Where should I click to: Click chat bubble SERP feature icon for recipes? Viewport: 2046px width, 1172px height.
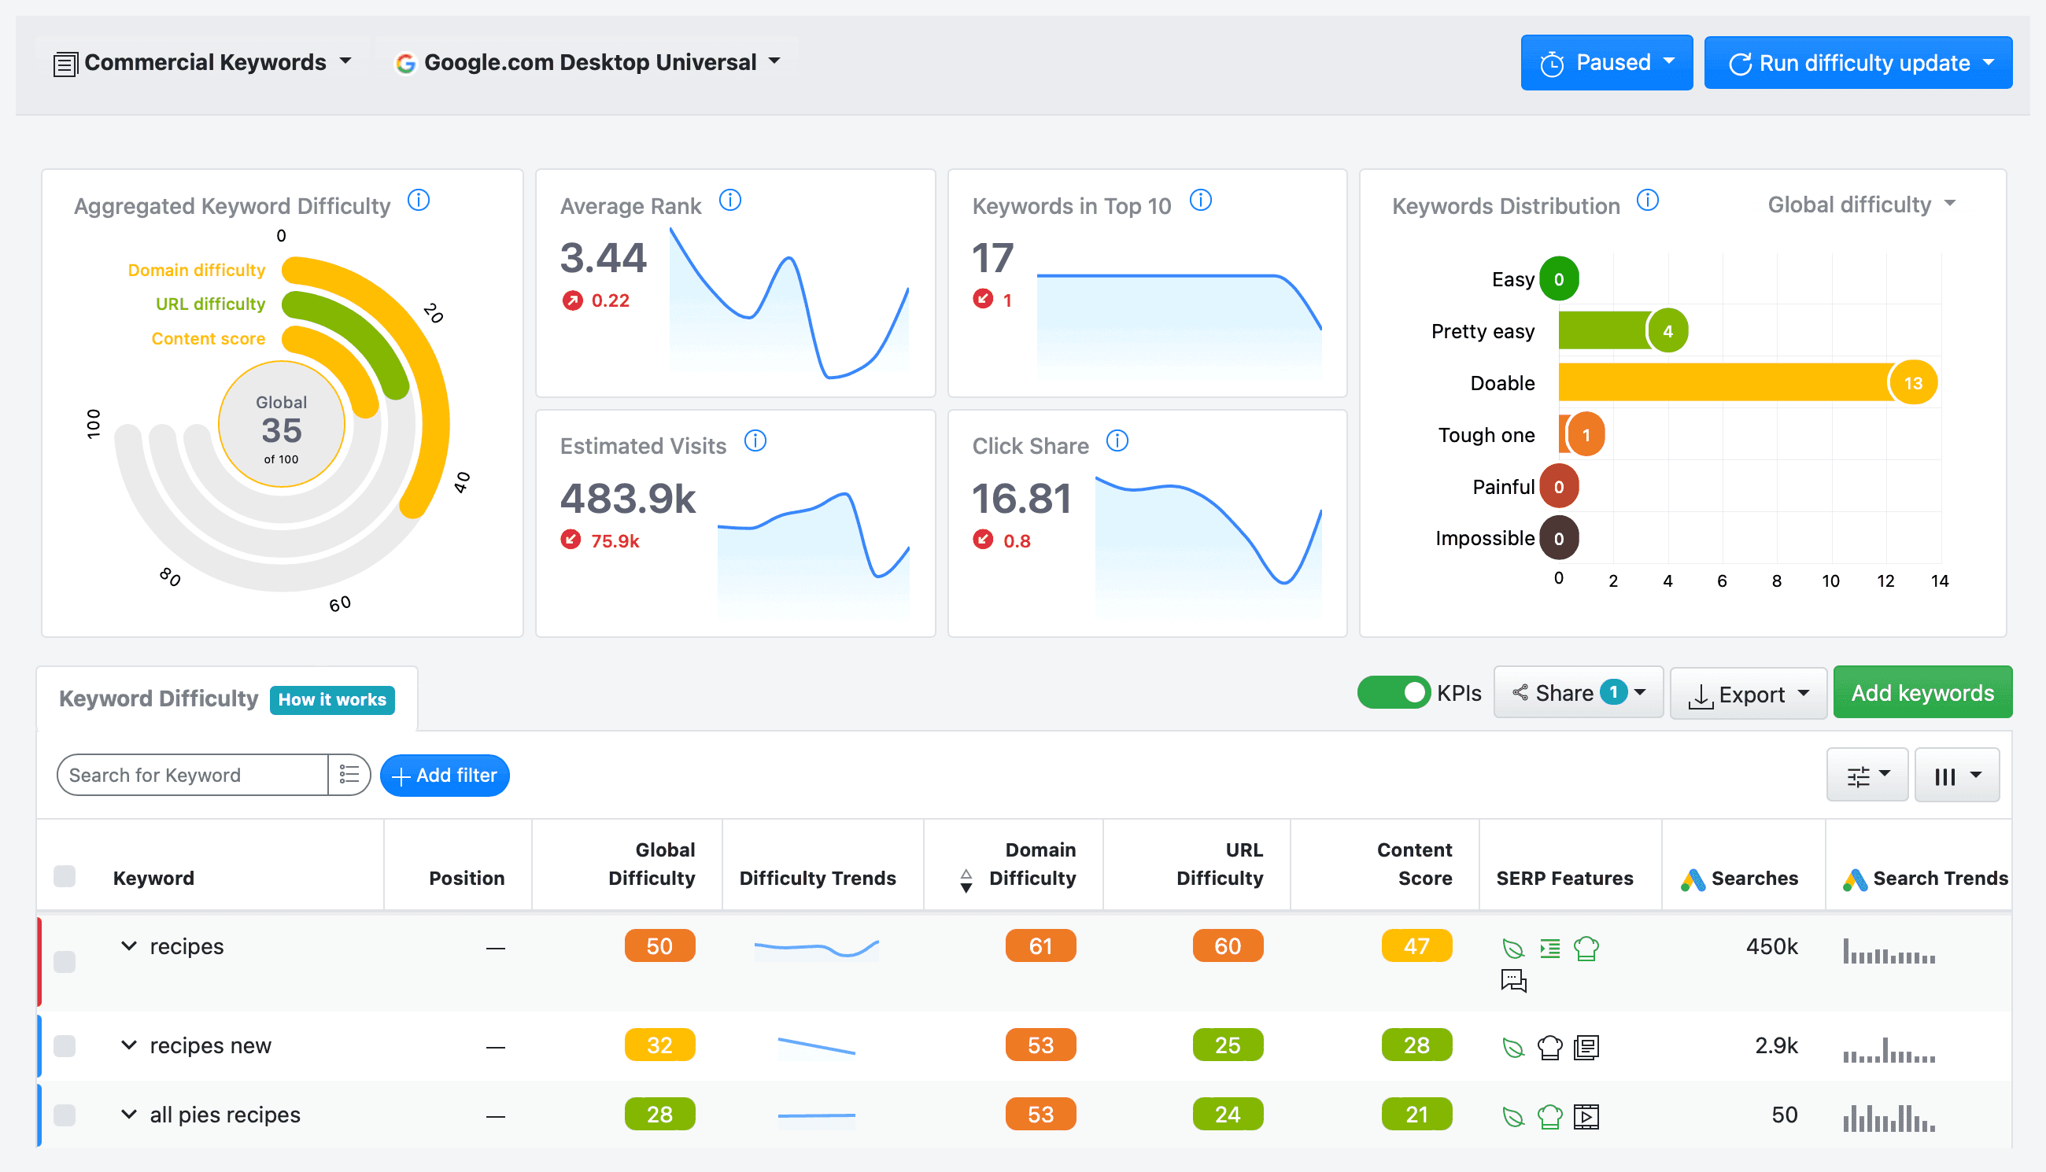tap(1513, 980)
